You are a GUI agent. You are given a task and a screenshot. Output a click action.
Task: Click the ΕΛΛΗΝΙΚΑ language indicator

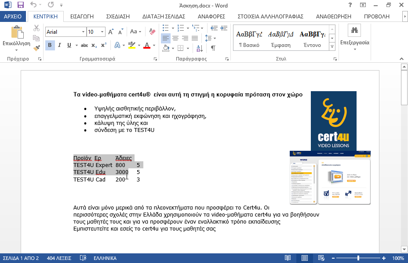point(105,258)
